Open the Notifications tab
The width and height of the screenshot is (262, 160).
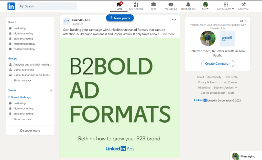(188, 6)
